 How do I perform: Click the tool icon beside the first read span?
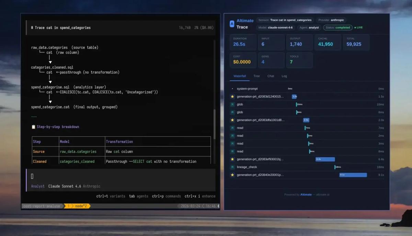pyautogui.click(x=233, y=128)
